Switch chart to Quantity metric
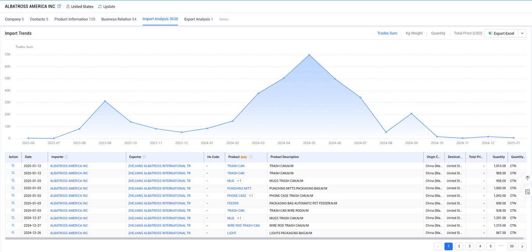The width and height of the screenshot is (532, 252). point(438,33)
